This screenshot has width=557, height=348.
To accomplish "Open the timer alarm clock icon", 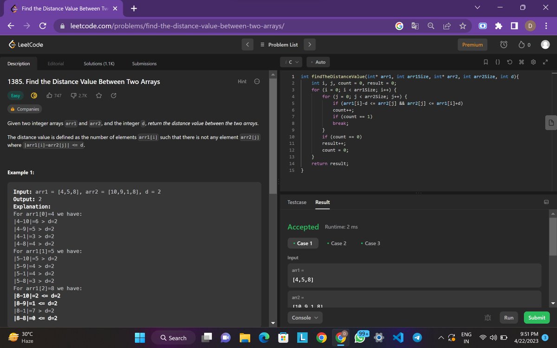I will tap(504, 45).
